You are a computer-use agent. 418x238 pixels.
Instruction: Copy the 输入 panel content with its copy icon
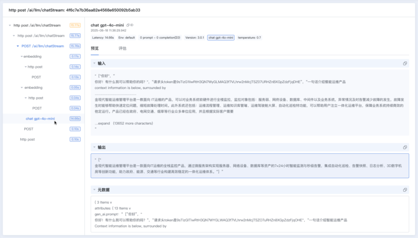[405, 63]
